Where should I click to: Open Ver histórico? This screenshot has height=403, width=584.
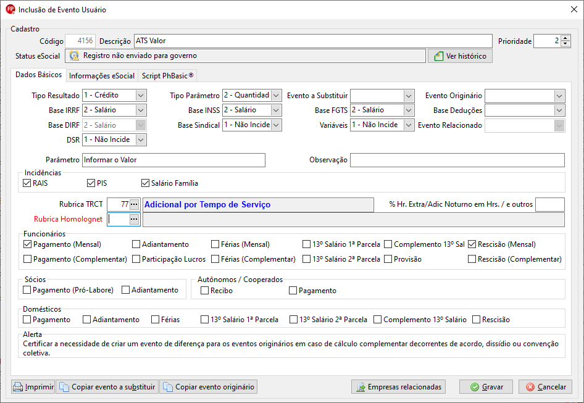pyautogui.click(x=460, y=56)
